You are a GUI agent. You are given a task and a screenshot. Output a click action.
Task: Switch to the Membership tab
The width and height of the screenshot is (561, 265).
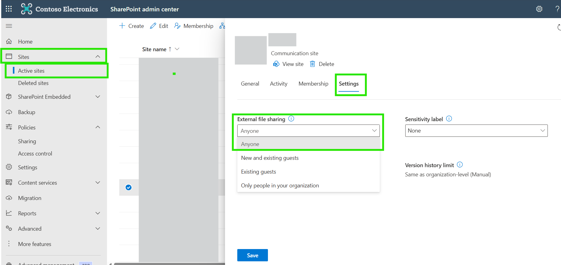click(313, 84)
